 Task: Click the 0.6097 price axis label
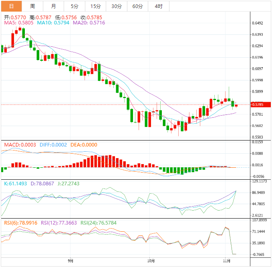tap(258, 68)
